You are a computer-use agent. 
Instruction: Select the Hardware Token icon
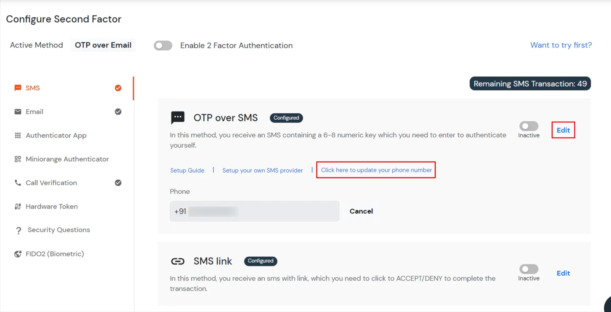[x=18, y=206]
